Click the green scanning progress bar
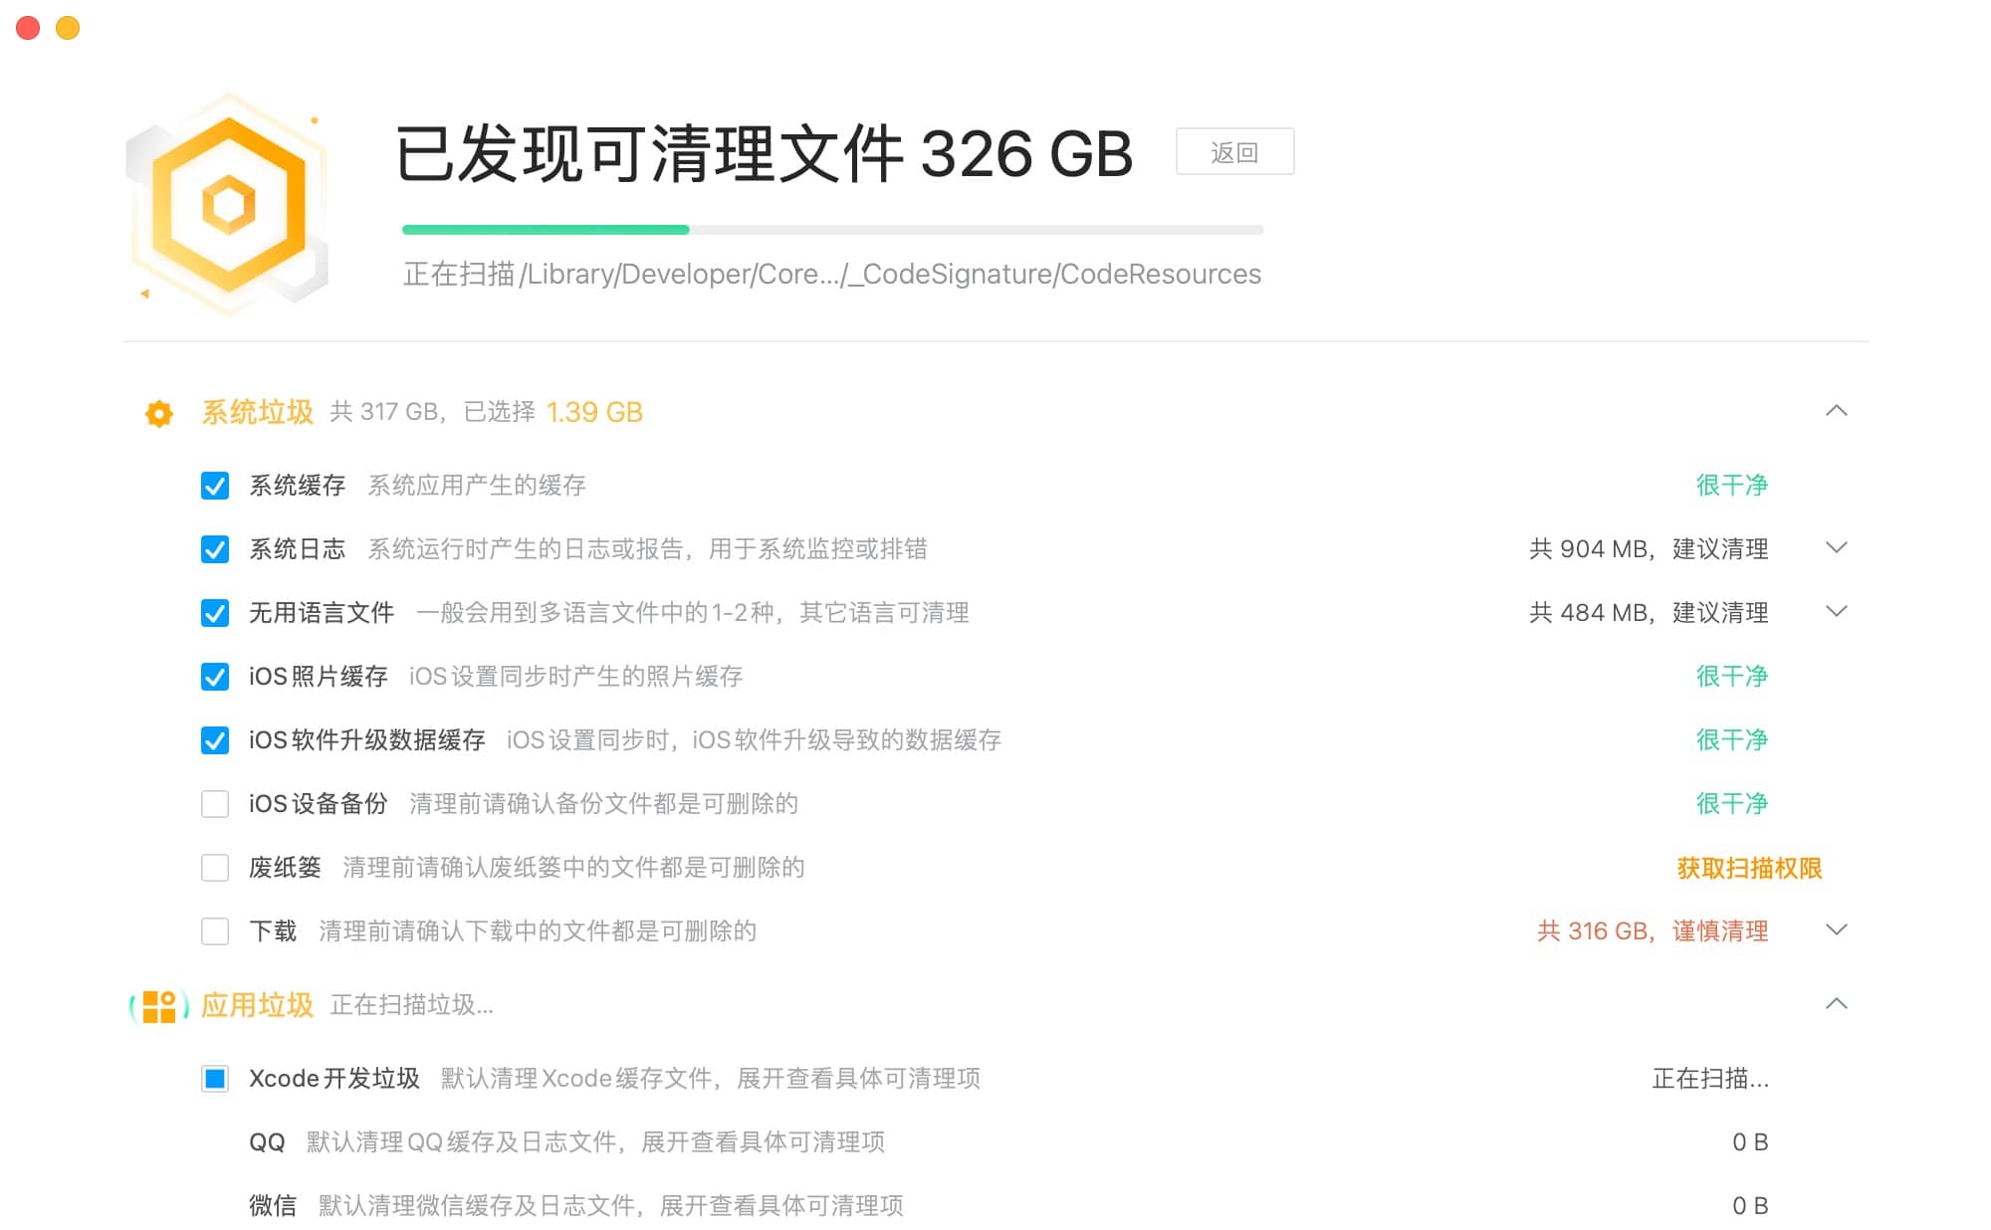 (x=546, y=230)
